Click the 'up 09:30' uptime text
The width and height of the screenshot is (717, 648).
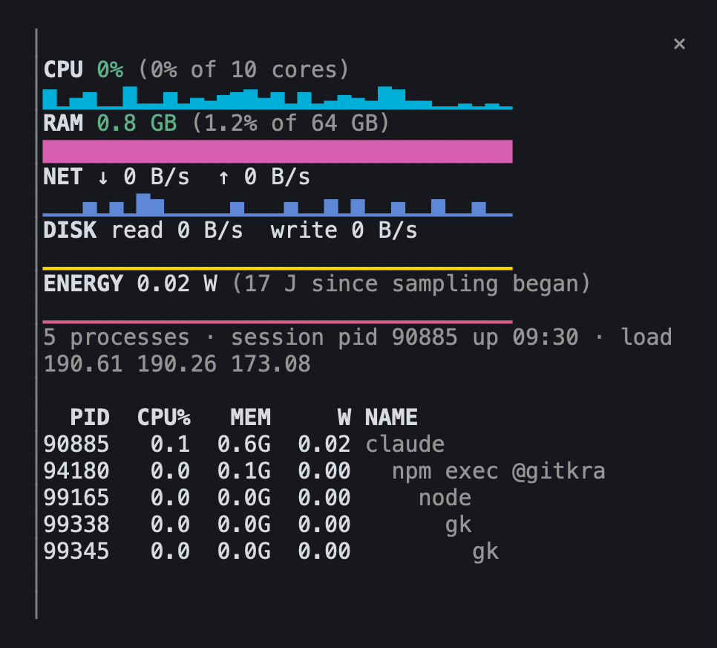526,338
